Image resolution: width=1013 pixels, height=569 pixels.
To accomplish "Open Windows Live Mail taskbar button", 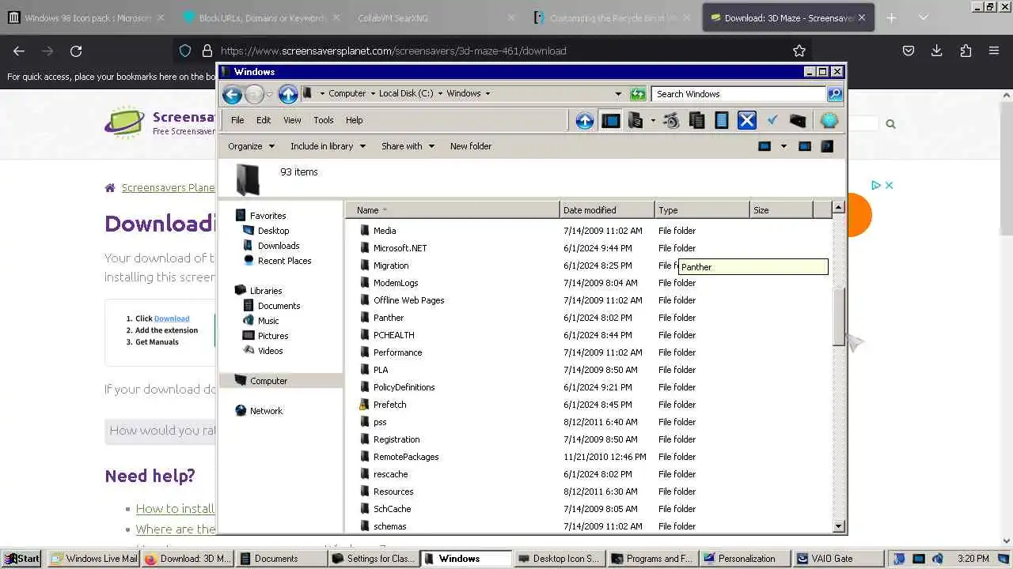I will pos(93,558).
